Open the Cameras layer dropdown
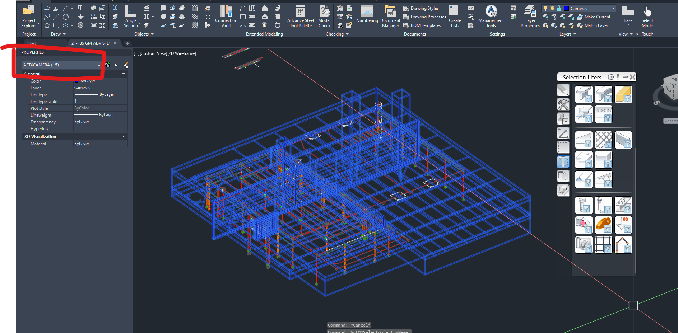The height and width of the screenshot is (333, 678). tap(613, 8)
